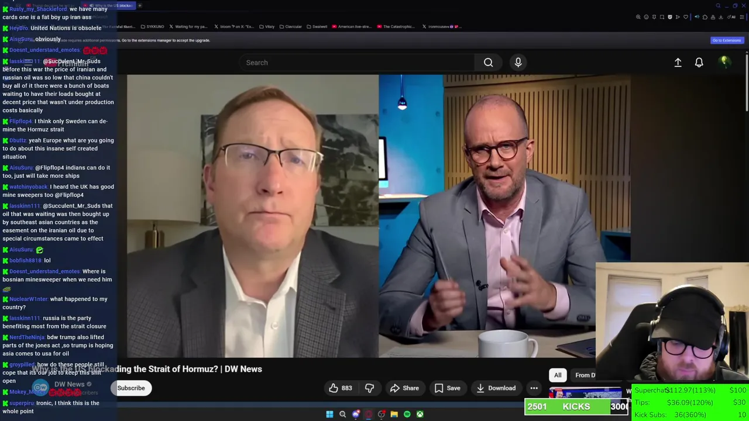
Task: Open Windows Start menu
Action: tap(329, 414)
